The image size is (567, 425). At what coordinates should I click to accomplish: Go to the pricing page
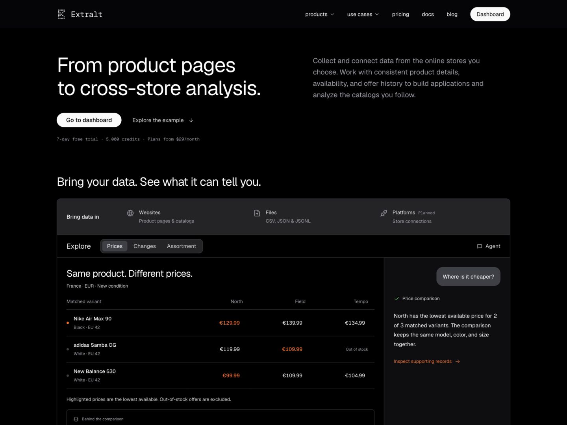click(400, 14)
